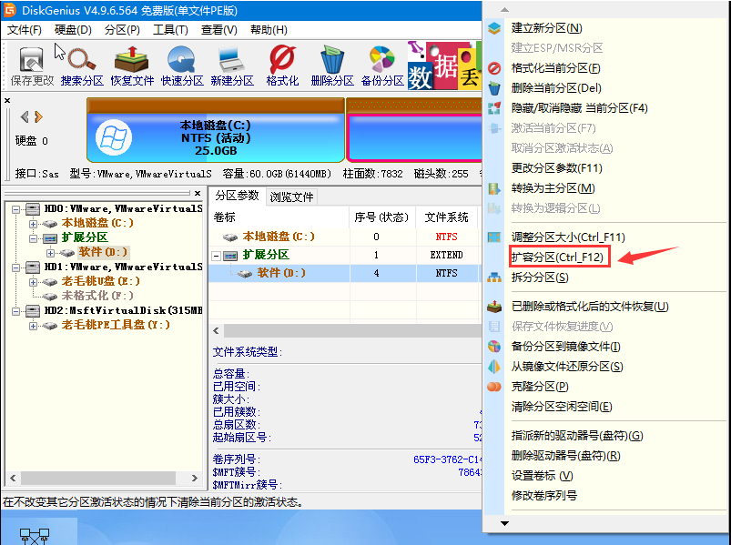Choose 更改分区参数(F11) in the context menu
This screenshot has width=731, height=545.
click(x=556, y=168)
